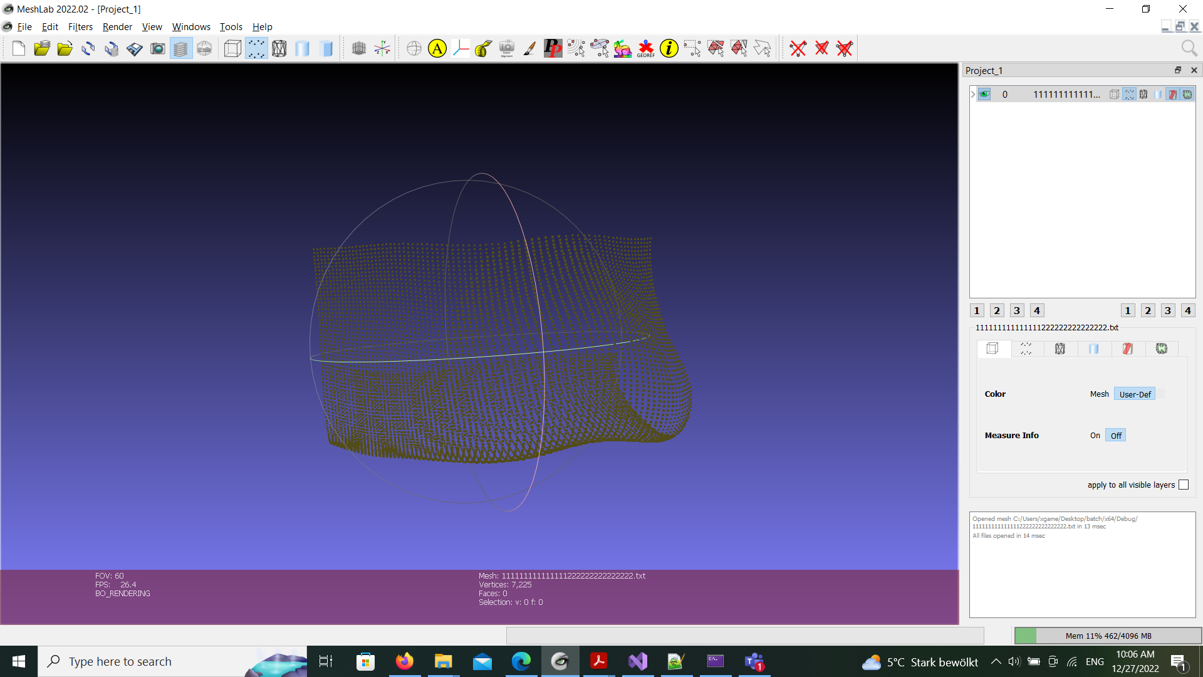The width and height of the screenshot is (1203, 677).
Task: Open the Filters menu
Action: 80,26
